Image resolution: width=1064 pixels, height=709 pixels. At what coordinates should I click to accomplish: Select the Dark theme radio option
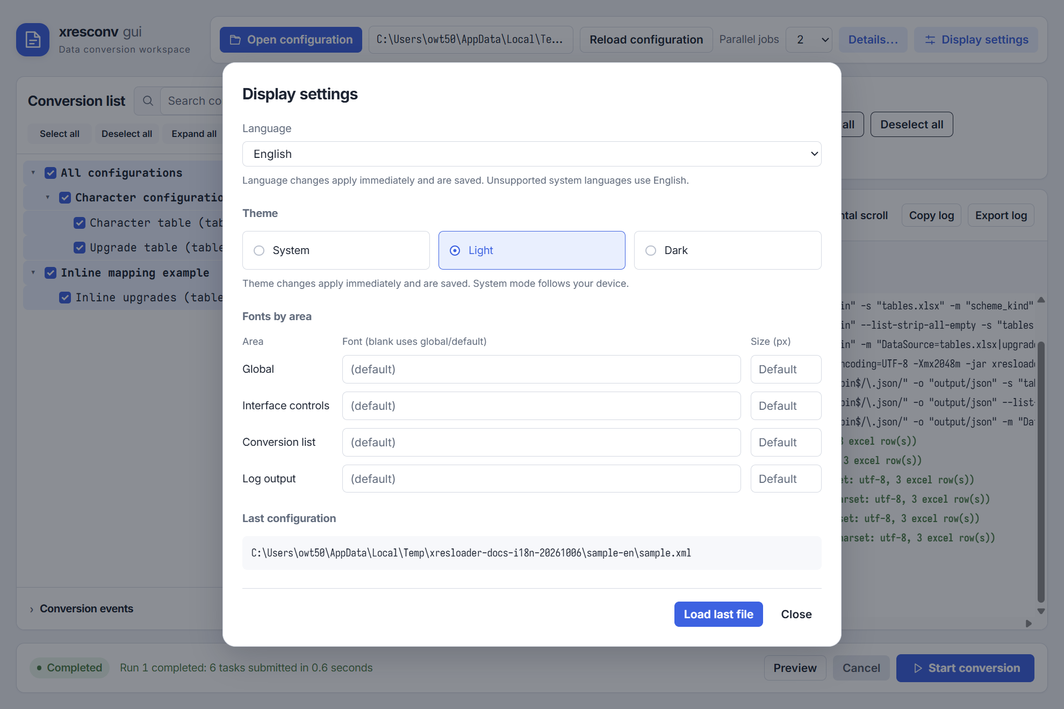(728, 250)
